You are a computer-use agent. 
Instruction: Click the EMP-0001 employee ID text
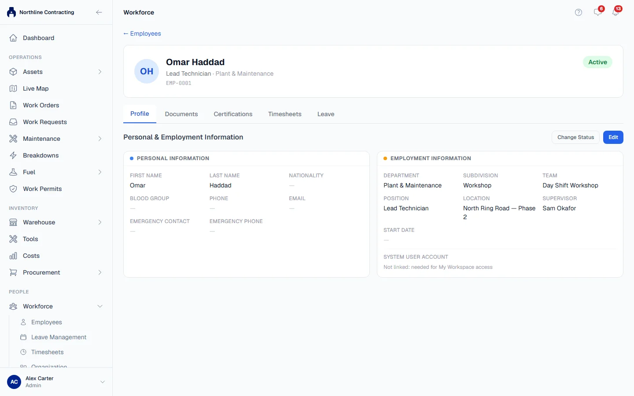[x=179, y=83]
